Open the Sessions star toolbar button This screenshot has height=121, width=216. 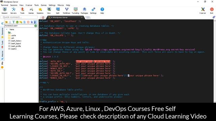[40, 11]
